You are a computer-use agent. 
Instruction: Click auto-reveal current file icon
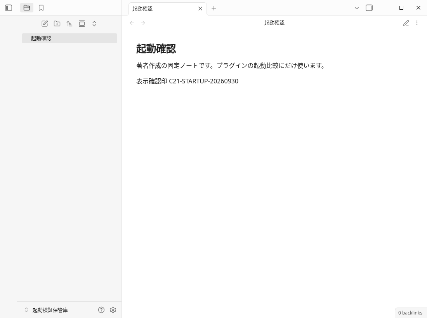click(x=82, y=24)
